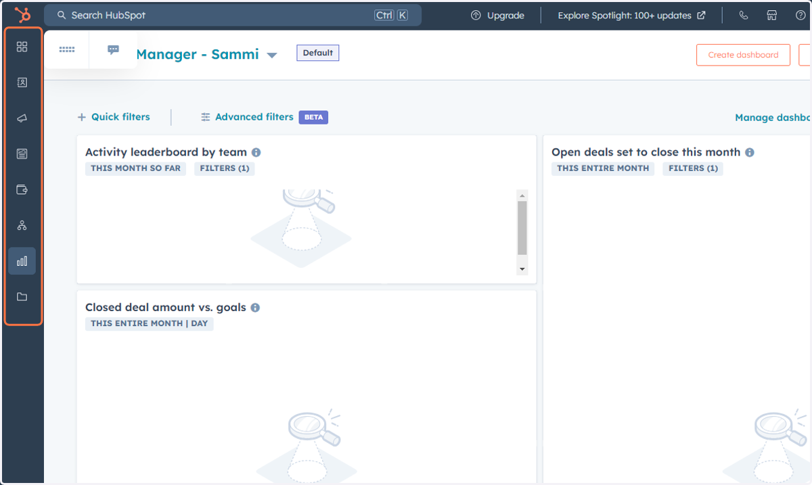The height and width of the screenshot is (485, 812).
Task: Click scrollbar up arrow in Activity leaderboard
Action: [x=522, y=195]
